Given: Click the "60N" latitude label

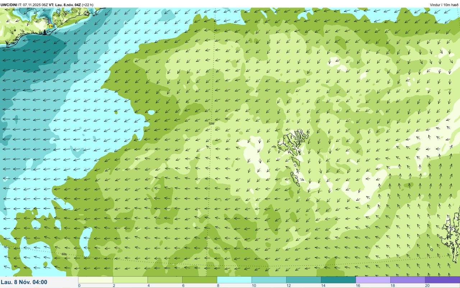Looking at the screenshot, I should pos(64,254).
